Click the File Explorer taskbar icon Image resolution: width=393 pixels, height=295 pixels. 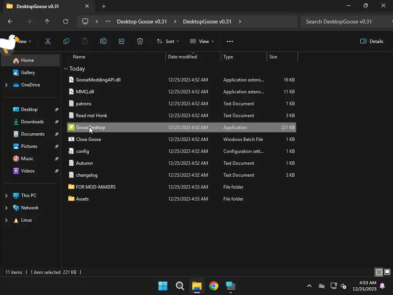(197, 286)
